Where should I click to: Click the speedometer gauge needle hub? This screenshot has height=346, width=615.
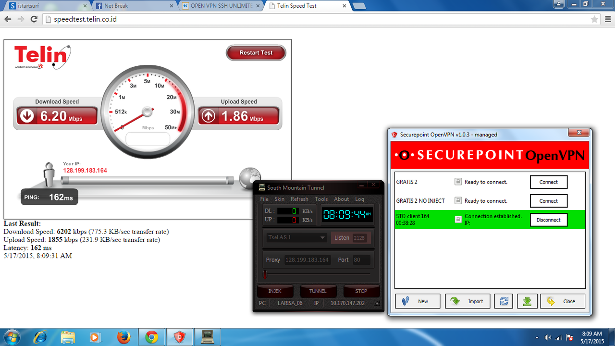148,111
